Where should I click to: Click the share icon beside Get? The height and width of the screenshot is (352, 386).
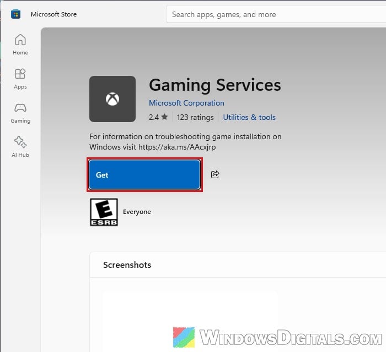coord(215,174)
